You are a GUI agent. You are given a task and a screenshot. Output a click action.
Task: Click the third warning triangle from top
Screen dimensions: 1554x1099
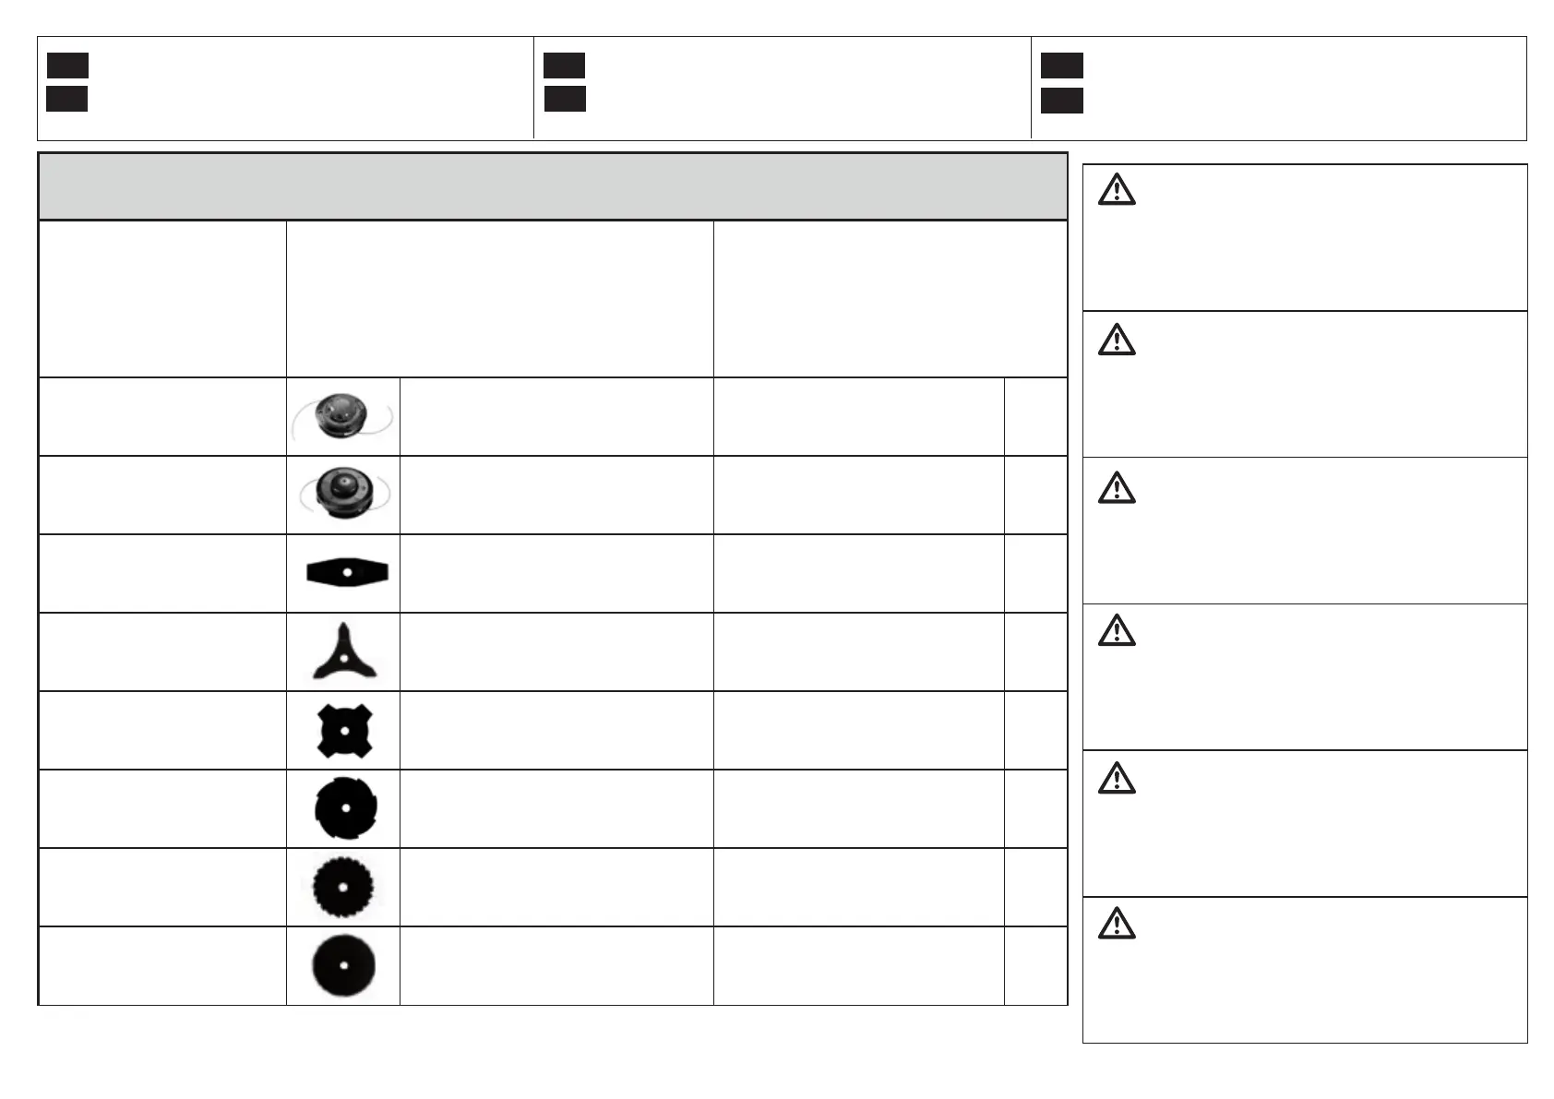(x=1117, y=487)
